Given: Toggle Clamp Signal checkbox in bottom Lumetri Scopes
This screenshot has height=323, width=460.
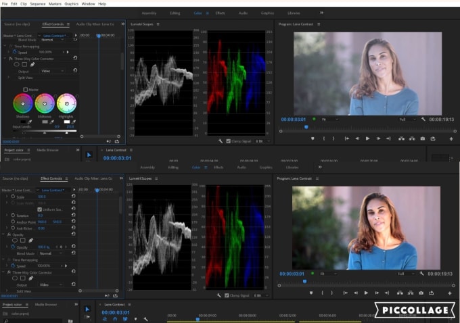Looking at the screenshot, I should point(227,295).
